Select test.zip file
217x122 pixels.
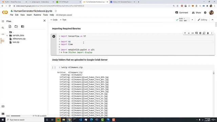pos(16,42)
